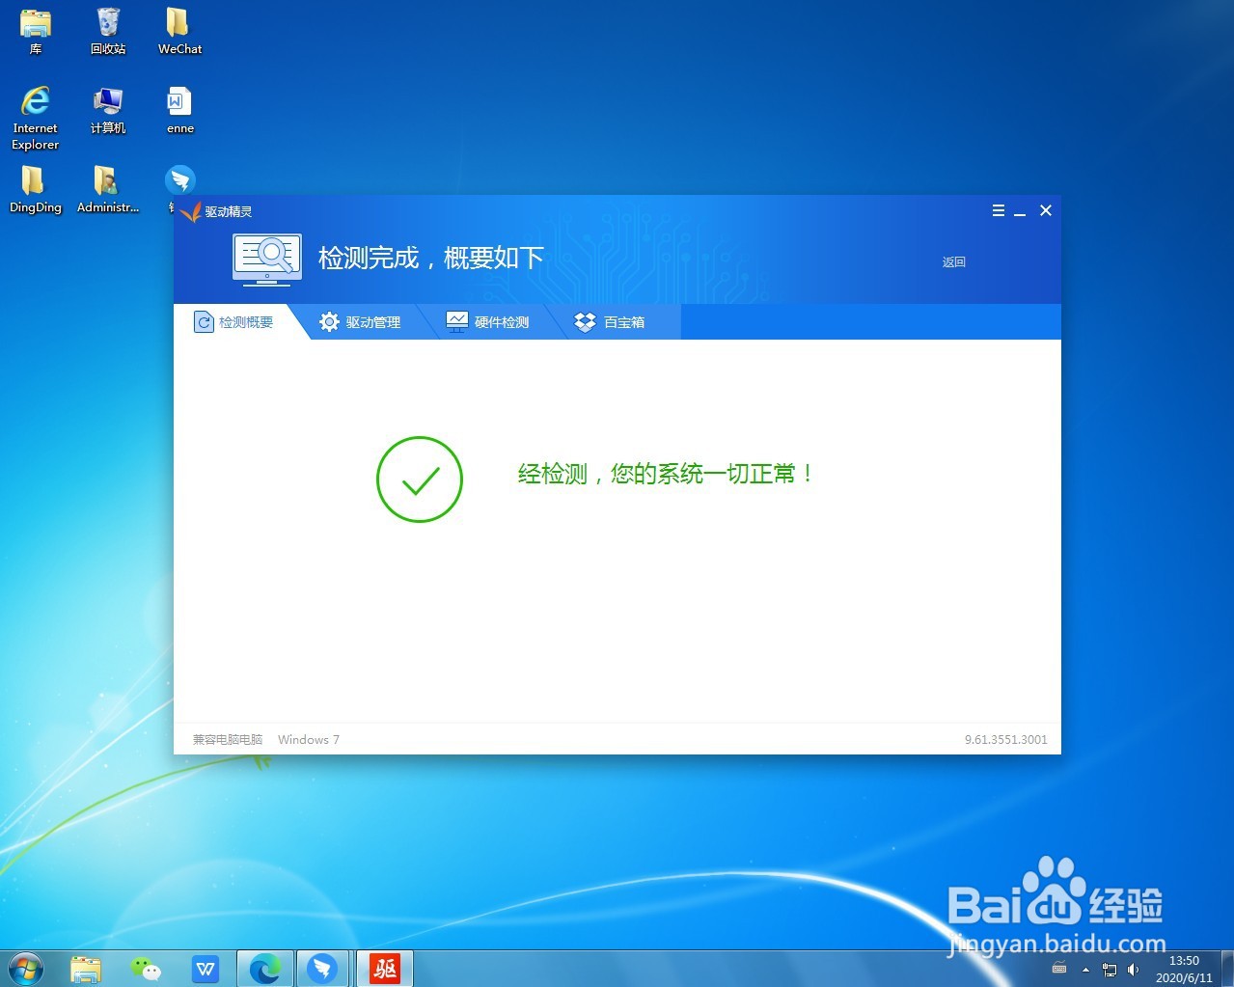This screenshot has width=1234, height=987.
Task: Click the volume speaker icon in the tray
Action: pos(1132,970)
